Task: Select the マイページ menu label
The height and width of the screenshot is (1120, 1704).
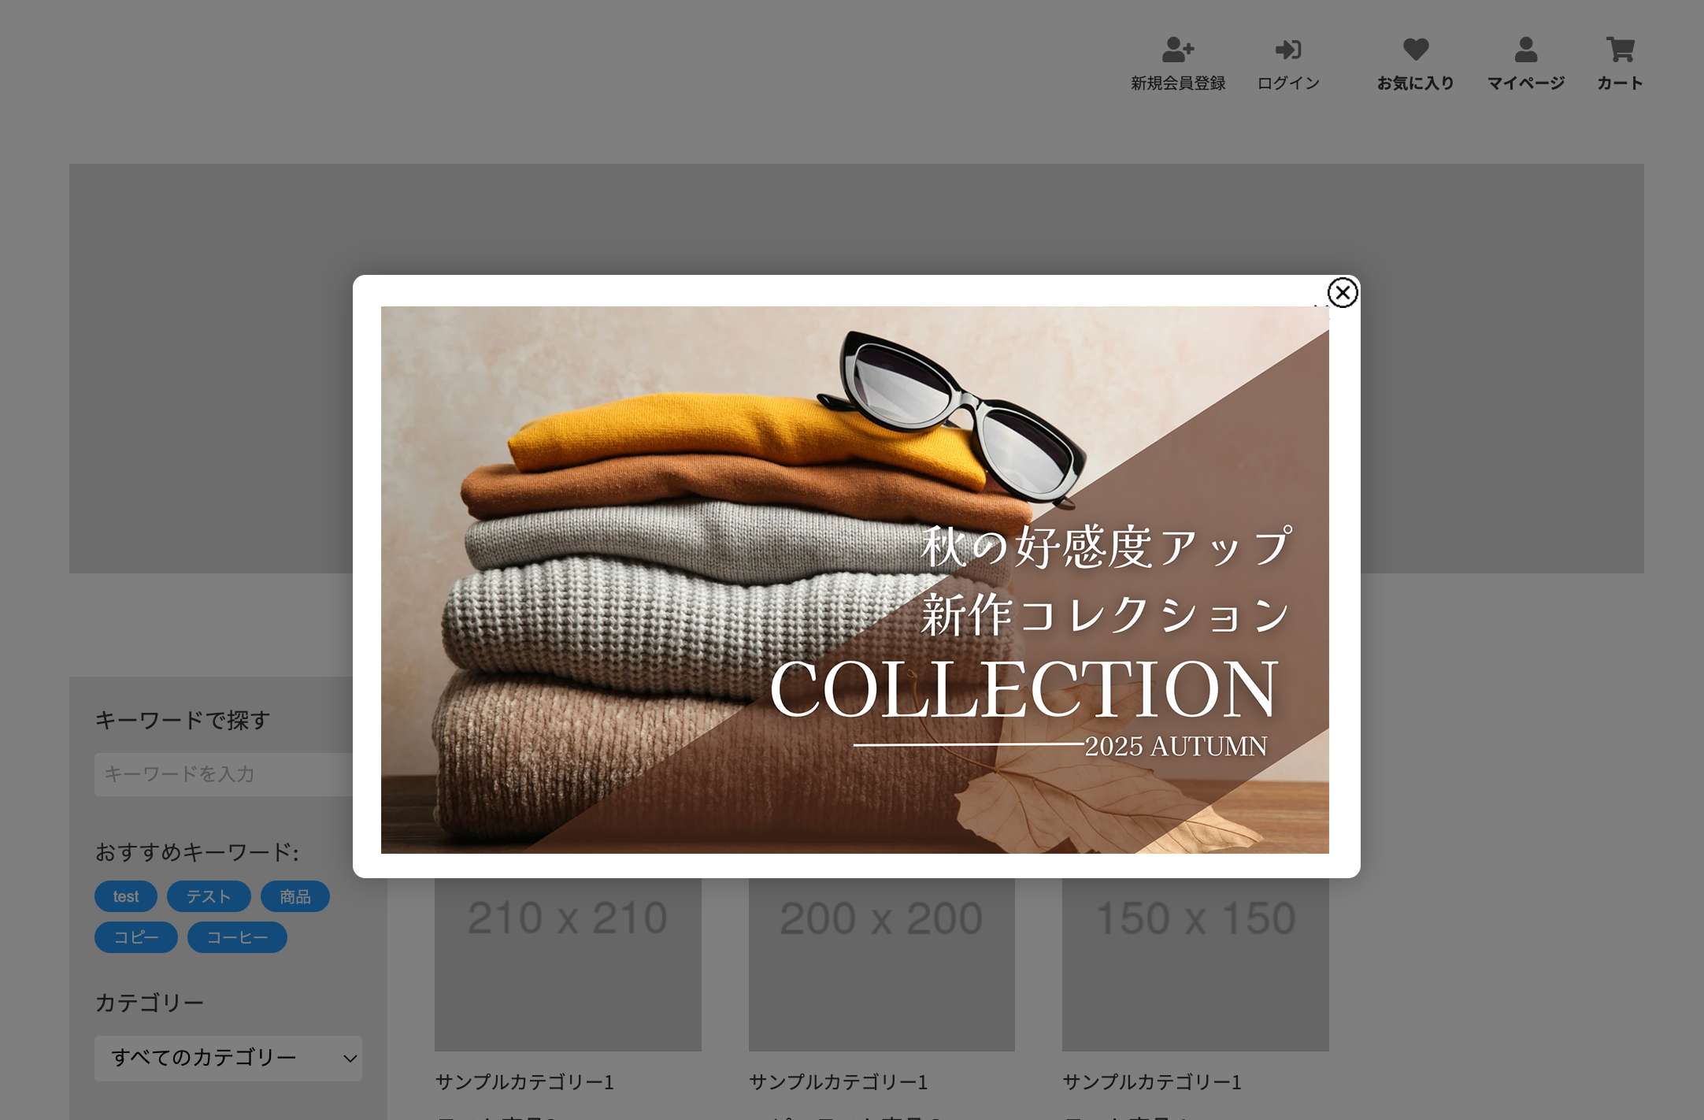Action: 1525,83
